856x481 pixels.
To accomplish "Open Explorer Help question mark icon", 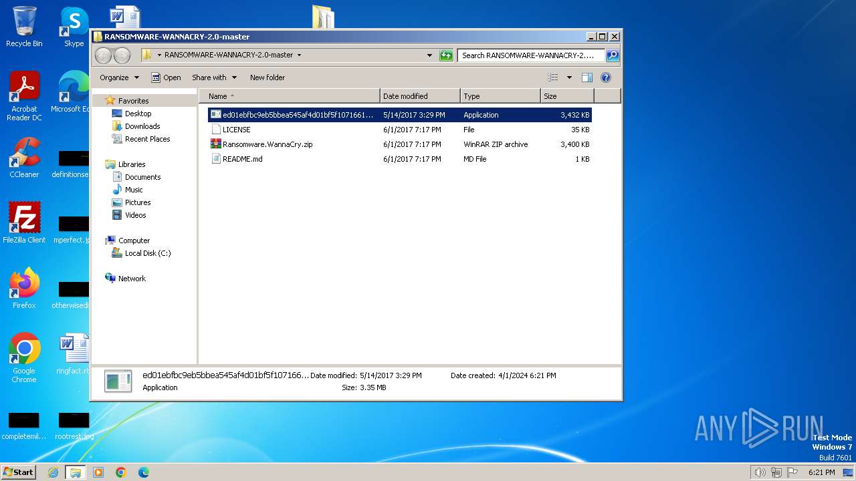I will [x=606, y=77].
